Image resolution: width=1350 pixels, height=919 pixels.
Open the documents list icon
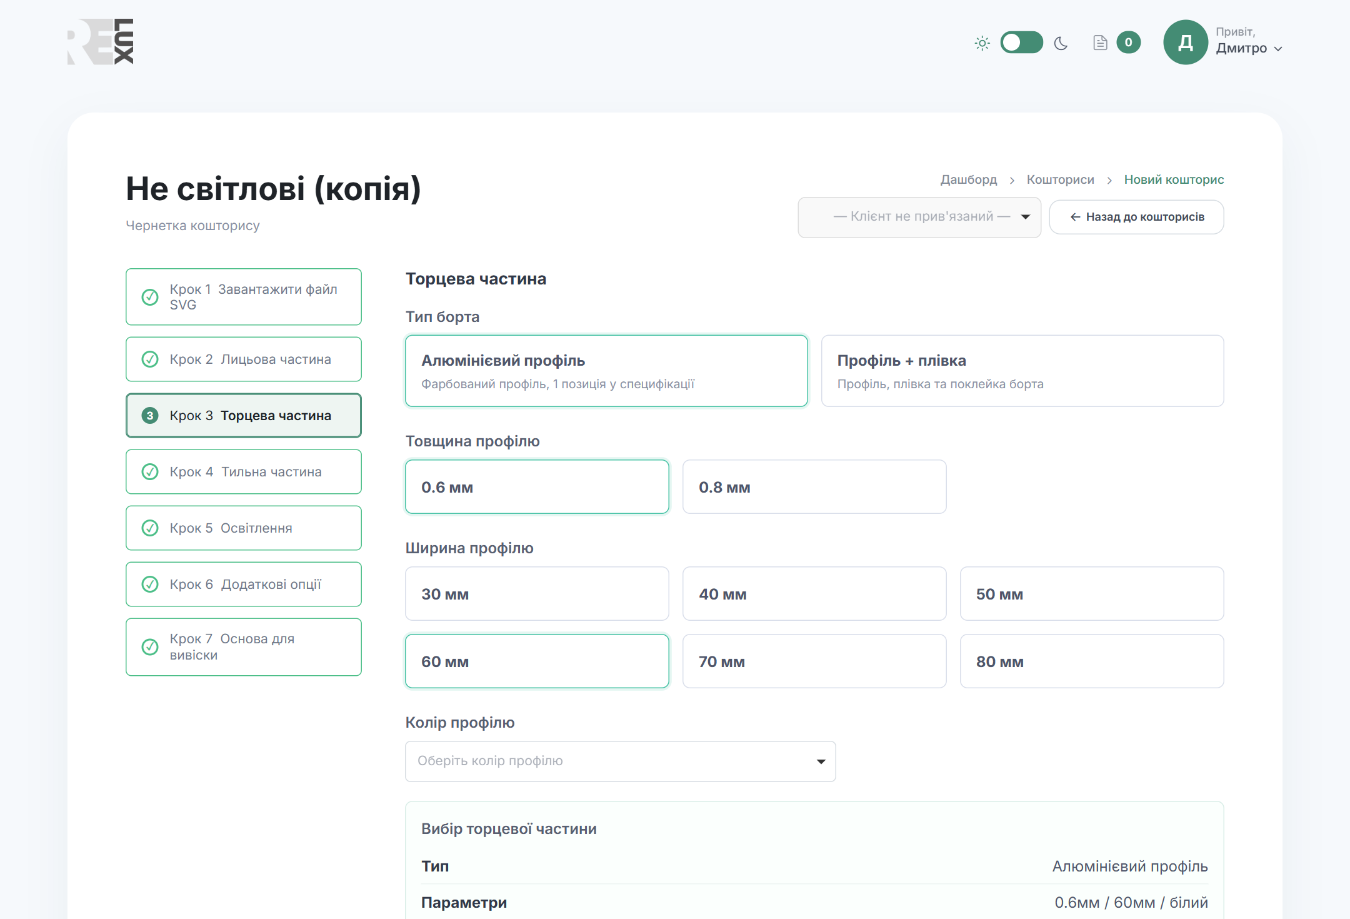pyautogui.click(x=1100, y=43)
